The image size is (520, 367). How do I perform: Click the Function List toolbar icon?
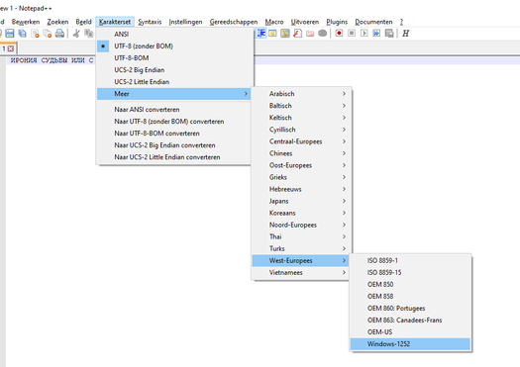click(x=297, y=33)
